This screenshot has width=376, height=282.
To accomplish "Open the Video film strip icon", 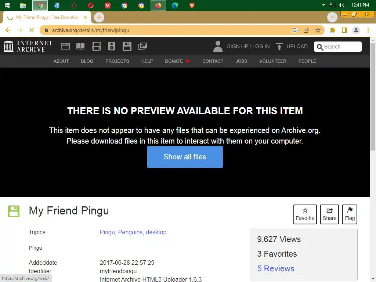I will click(x=96, y=46).
